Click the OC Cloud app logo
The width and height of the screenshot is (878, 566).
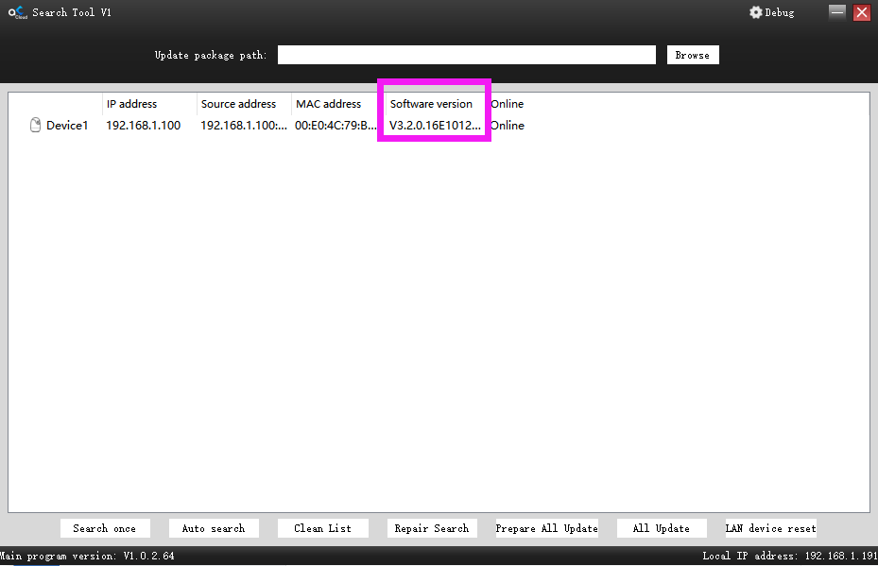pyautogui.click(x=17, y=12)
